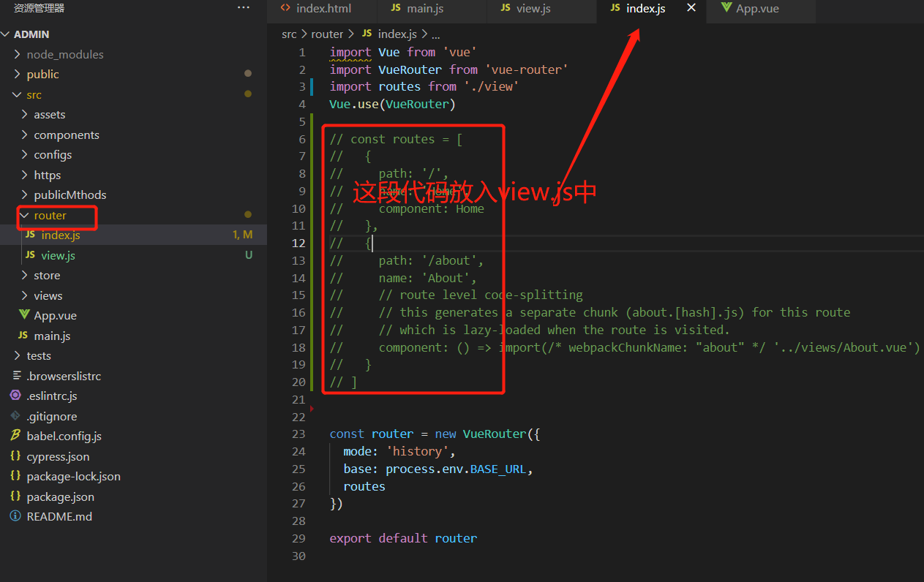
Task: Select the src breadcrumb segment
Action: pos(289,34)
